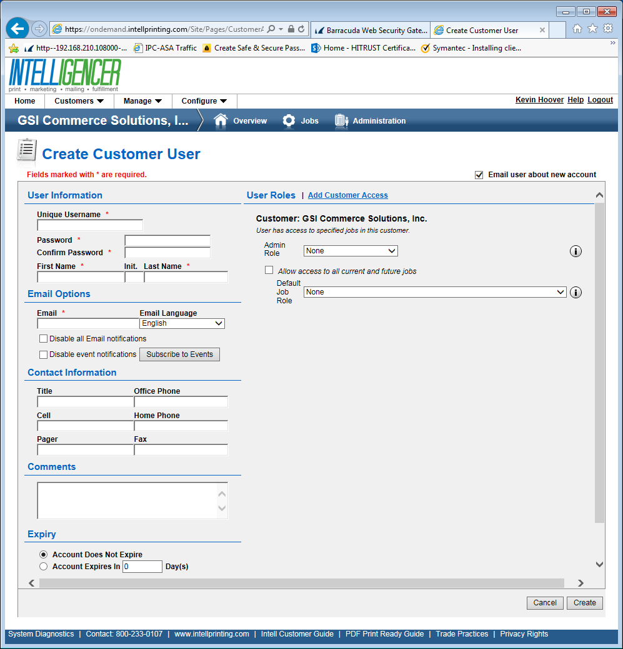Click the browser back arrow button

click(18, 29)
